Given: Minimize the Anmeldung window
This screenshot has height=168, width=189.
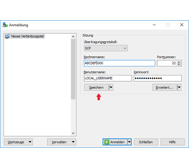Looking at the screenshot, I should 154,25.
